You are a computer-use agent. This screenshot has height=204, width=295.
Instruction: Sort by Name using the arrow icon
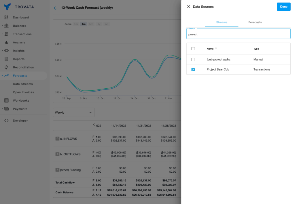coord(216,48)
